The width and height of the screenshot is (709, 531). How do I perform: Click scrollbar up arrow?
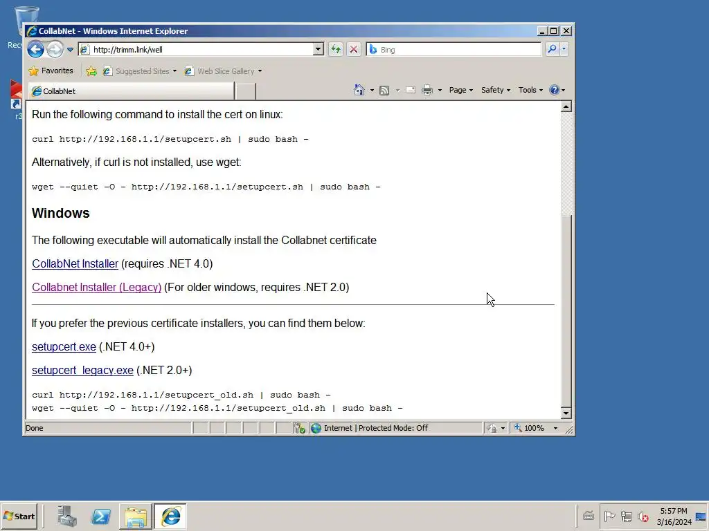(566, 106)
